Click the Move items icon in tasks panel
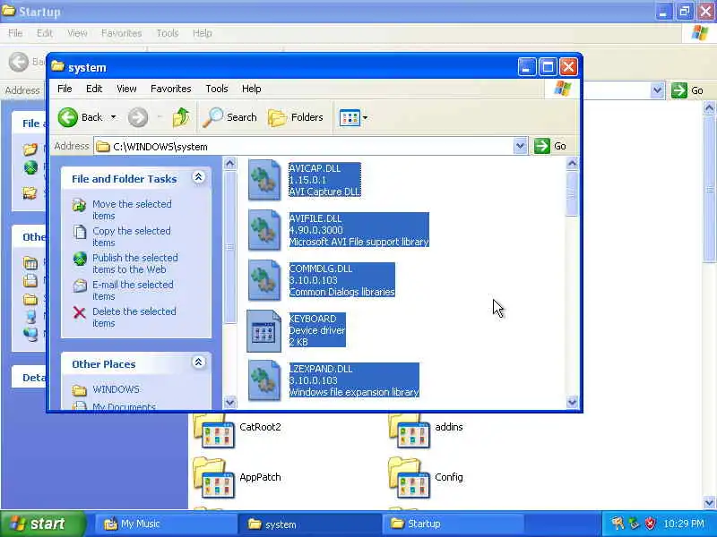The height and width of the screenshot is (537, 717). click(x=80, y=205)
